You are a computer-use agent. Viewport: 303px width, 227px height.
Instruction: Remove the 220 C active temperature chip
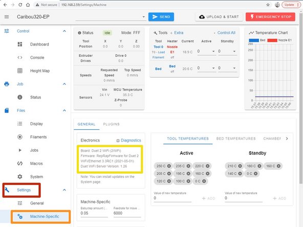pos(207,166)
